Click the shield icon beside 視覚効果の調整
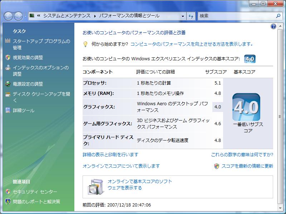 pyautogui.click(x=8, y=57)
